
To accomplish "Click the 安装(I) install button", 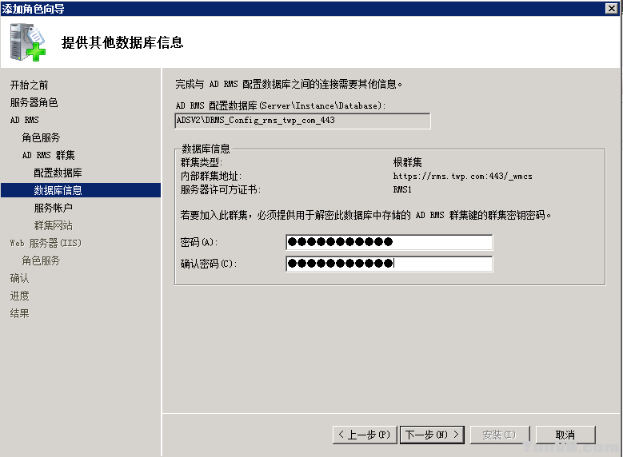I will [500, 435].
